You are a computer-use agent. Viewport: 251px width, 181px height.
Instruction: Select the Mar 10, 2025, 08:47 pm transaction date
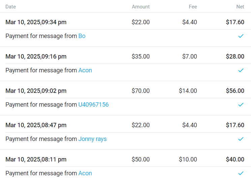pos(36,125)
